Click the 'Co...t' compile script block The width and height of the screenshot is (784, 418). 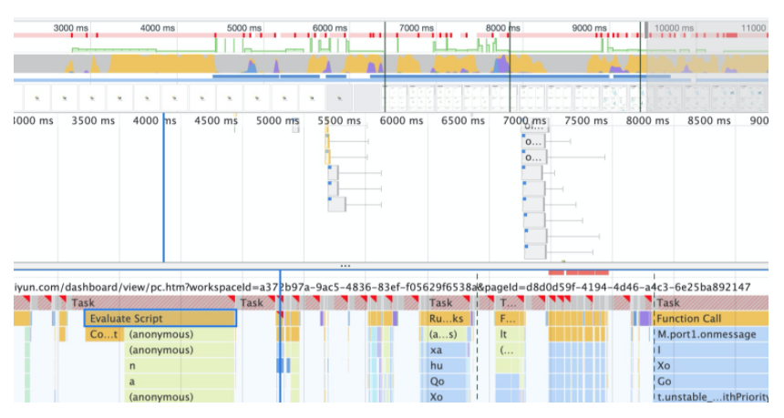click(x=103, y=334)
